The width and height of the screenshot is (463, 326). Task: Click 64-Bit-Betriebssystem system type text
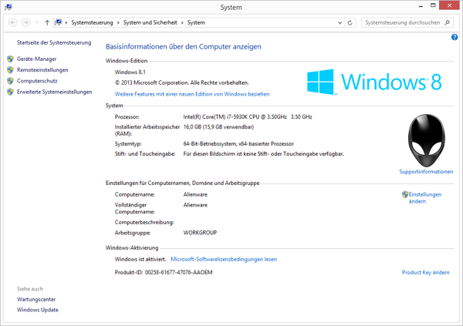[238, 144]
